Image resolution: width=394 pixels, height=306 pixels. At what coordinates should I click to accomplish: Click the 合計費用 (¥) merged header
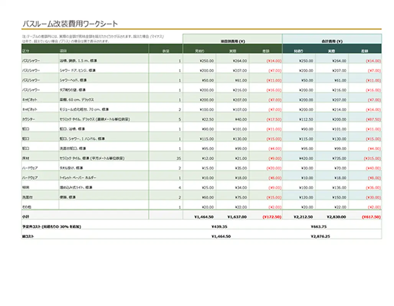tap(332, 40)
